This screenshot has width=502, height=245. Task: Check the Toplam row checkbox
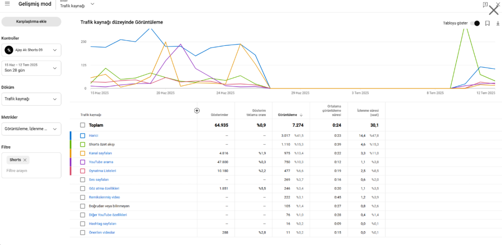click(82, 125)
